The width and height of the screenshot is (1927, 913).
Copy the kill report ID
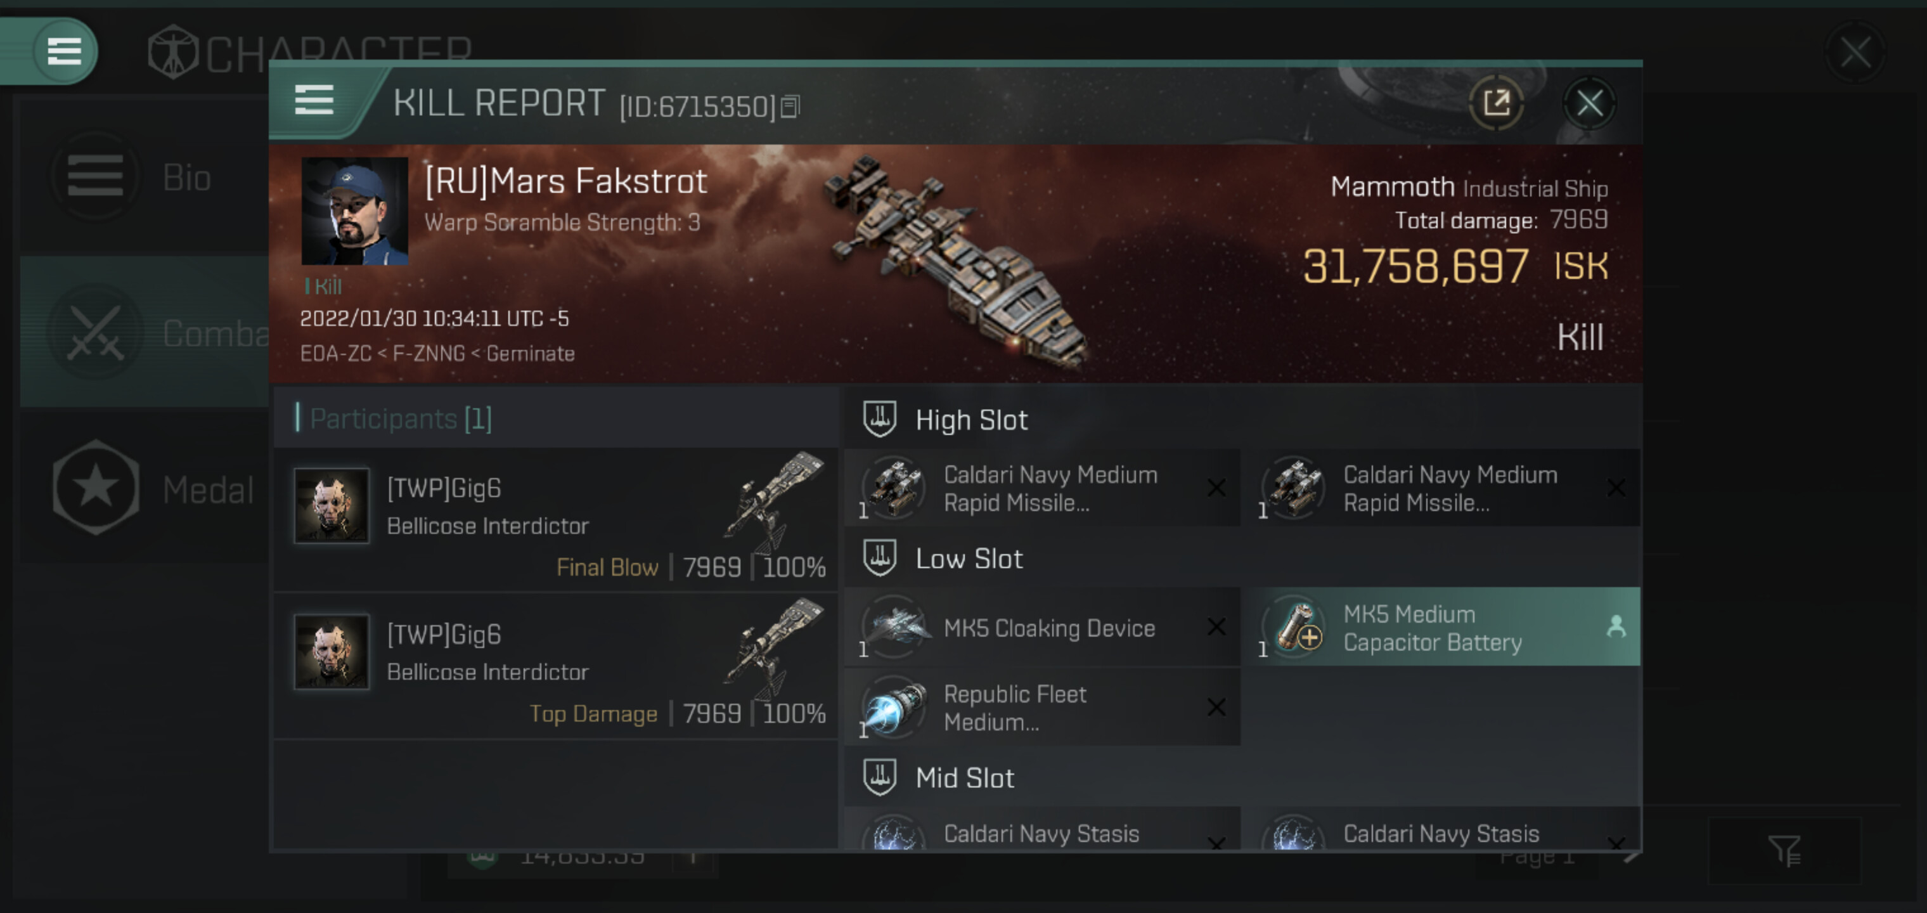790,107
